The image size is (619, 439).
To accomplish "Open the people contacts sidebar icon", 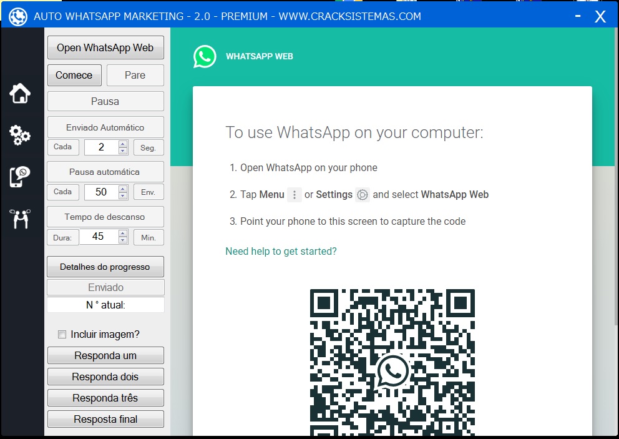I will 20,219.
